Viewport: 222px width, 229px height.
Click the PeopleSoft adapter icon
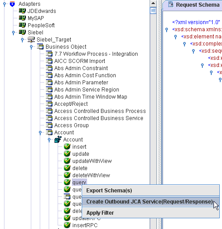click(22, 25)
